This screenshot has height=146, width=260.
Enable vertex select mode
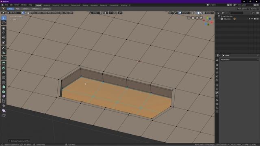23,13
